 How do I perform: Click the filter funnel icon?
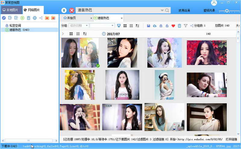186,26
